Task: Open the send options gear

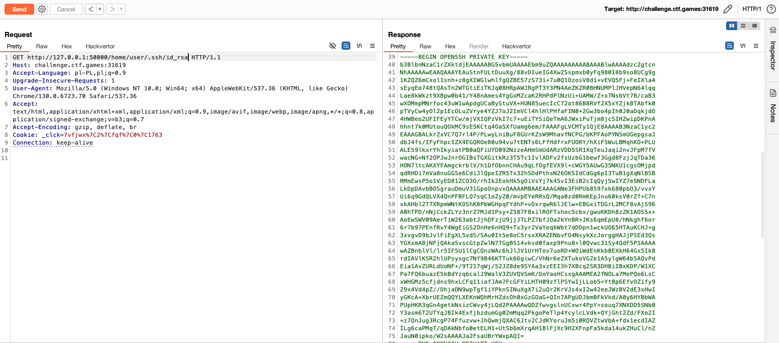Action: point(42,9)
